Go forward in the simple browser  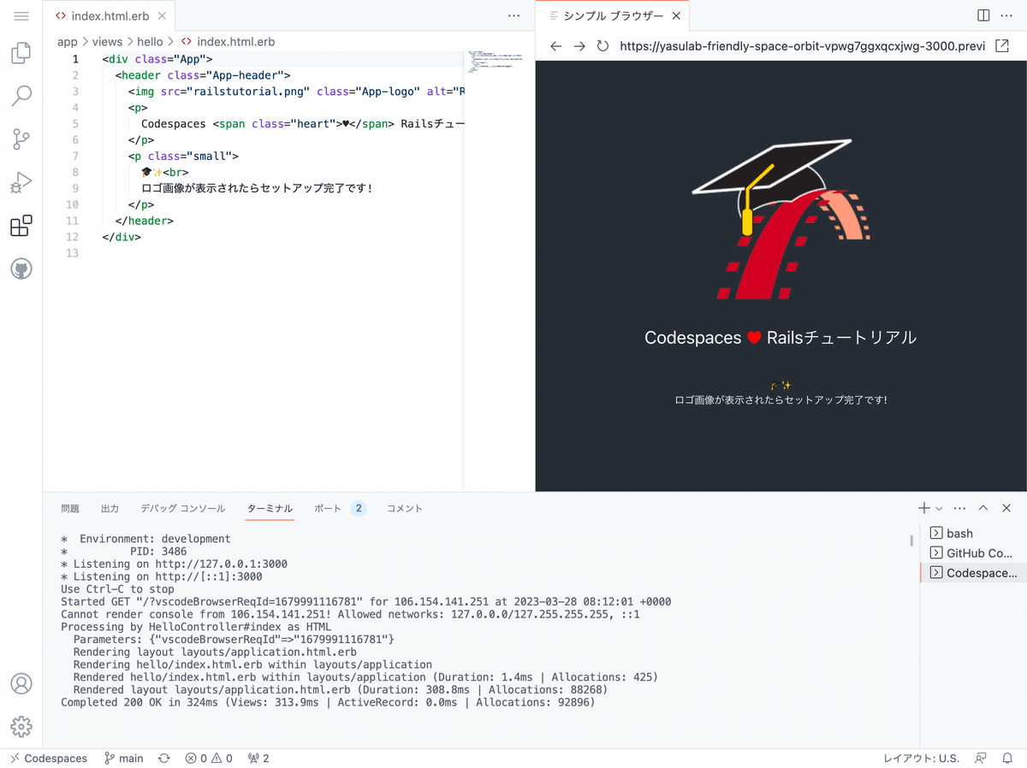pos(579,46)
